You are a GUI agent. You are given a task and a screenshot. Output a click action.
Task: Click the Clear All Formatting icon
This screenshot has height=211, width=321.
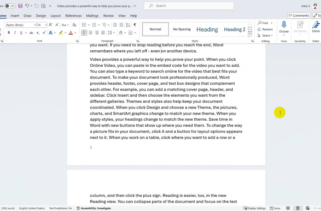coord(74,25)
